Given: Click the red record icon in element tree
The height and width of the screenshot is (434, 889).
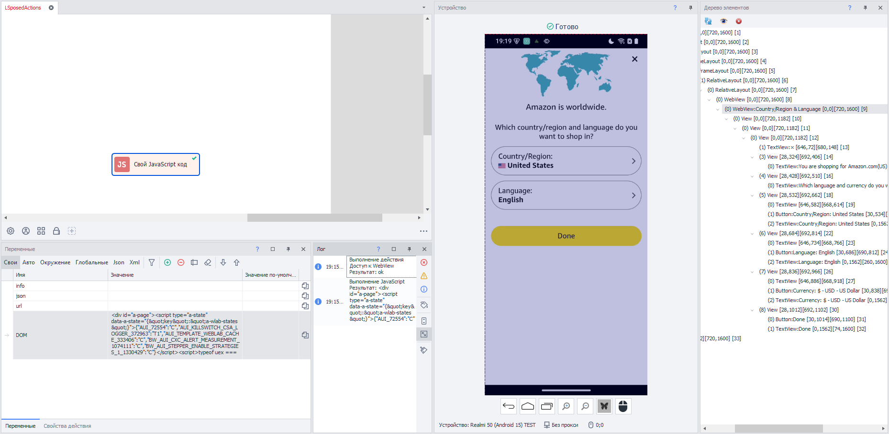Looking at the screenshot, I should pyautogui.click(x=739, y=21).
